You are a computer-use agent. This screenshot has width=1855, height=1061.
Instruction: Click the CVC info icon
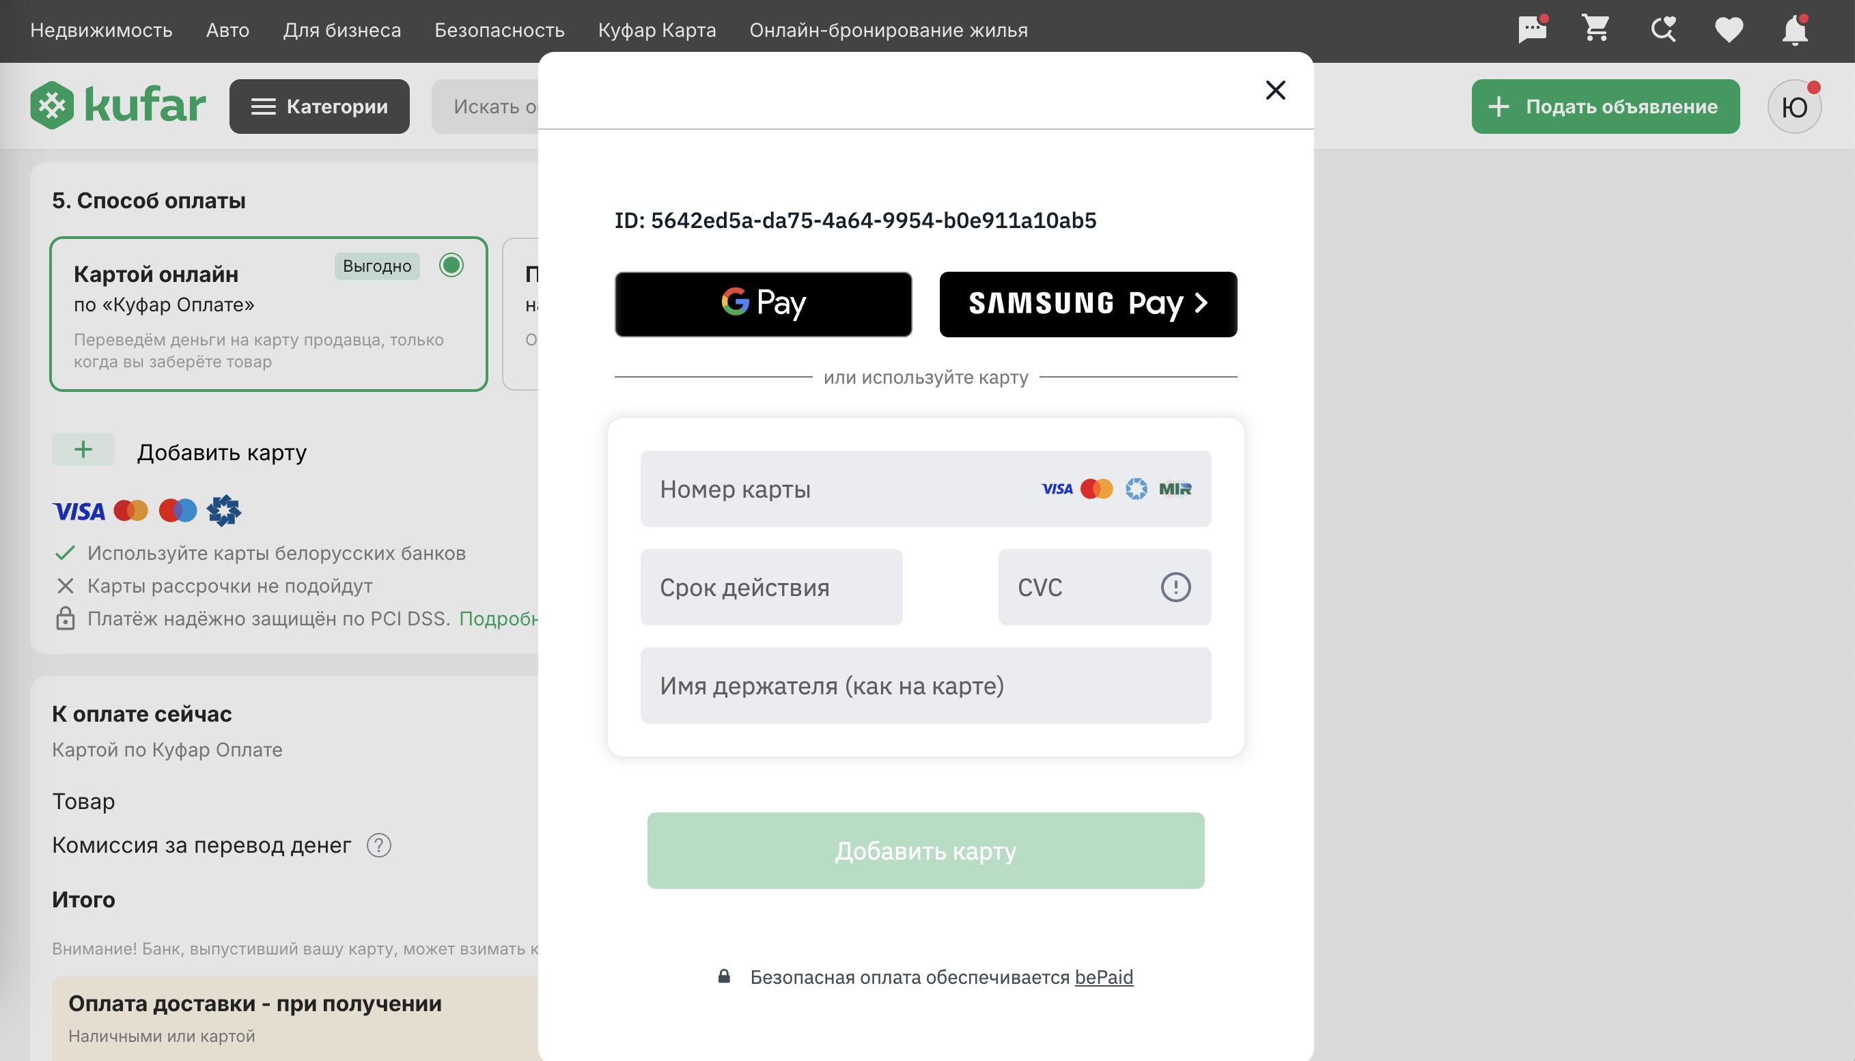[x=1175, y=587]
